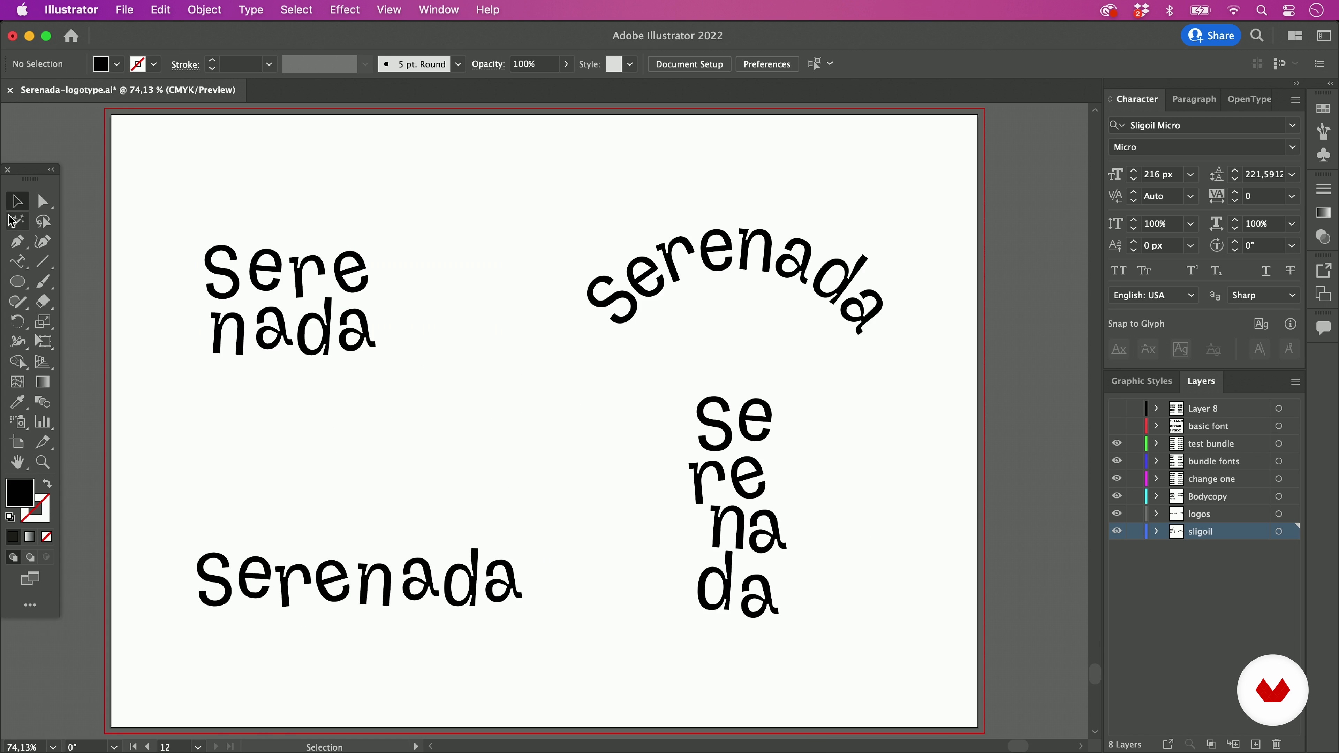Viewport: 1339px width, 753px height.
Task: Select the Direct Selection tool
Action: coord(43,201)
